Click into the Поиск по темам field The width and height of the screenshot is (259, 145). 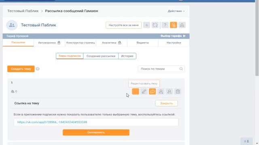(x=161, y=69)
